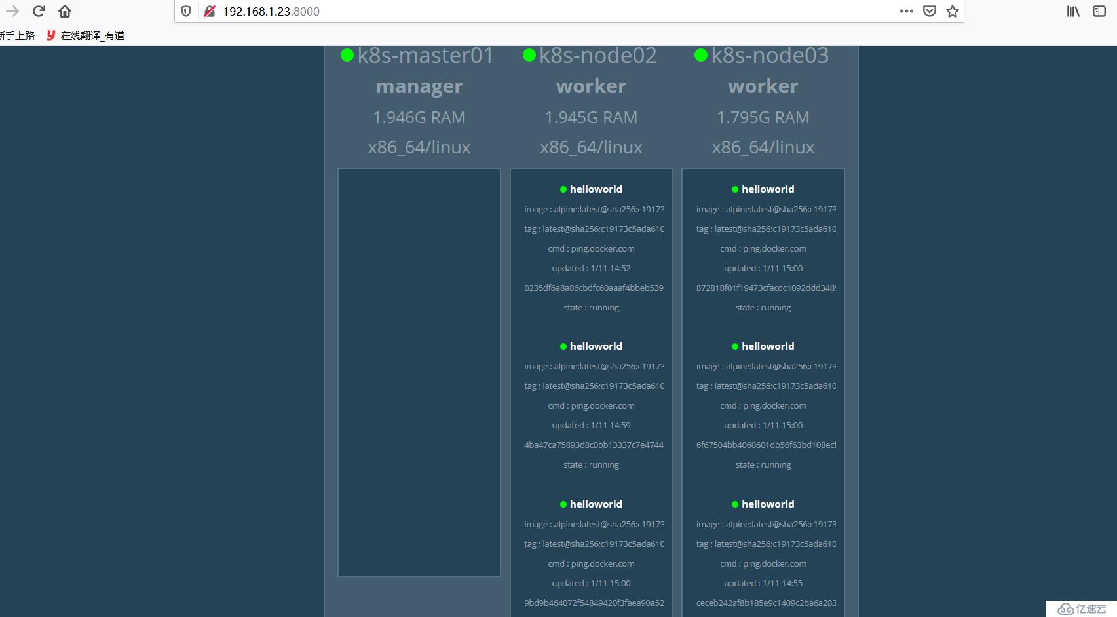Viewport: 1117px width, 617px height.
Task: Click the 1.946G RAM value
Action: [419, 117]
